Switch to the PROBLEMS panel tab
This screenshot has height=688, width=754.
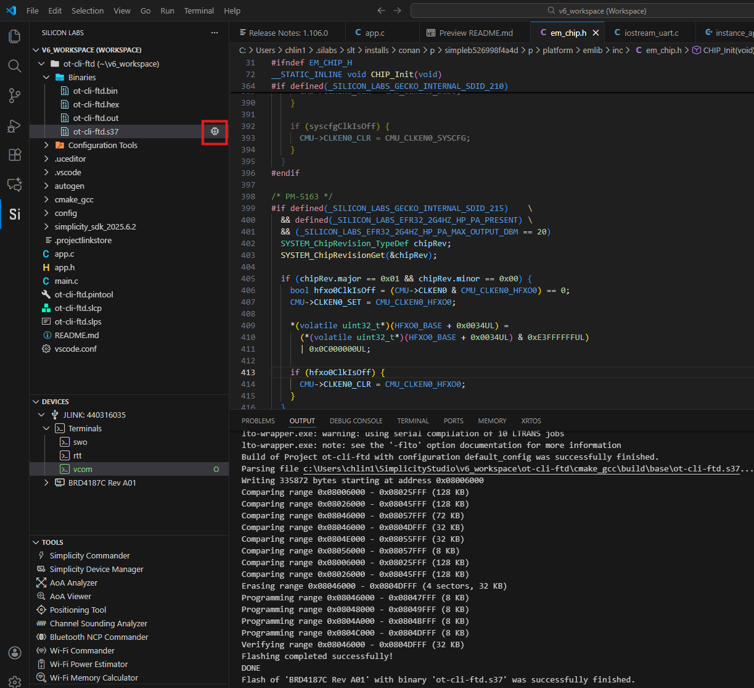coord(258,421)
